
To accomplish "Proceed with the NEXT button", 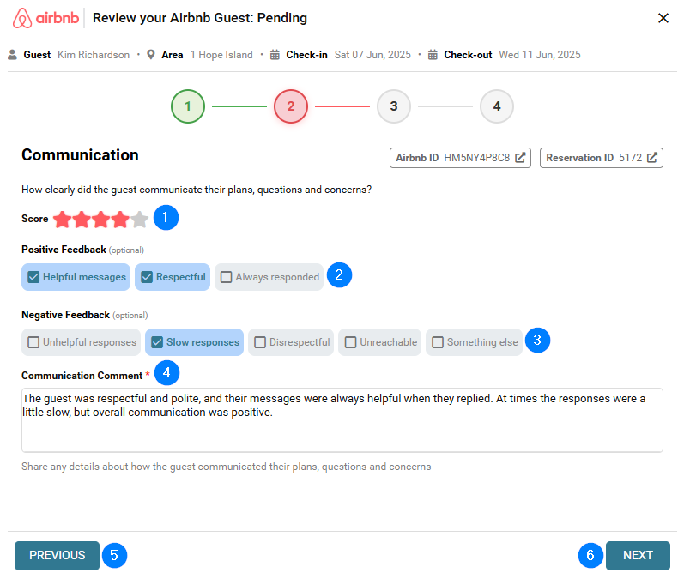I will (x=638, y=556).
